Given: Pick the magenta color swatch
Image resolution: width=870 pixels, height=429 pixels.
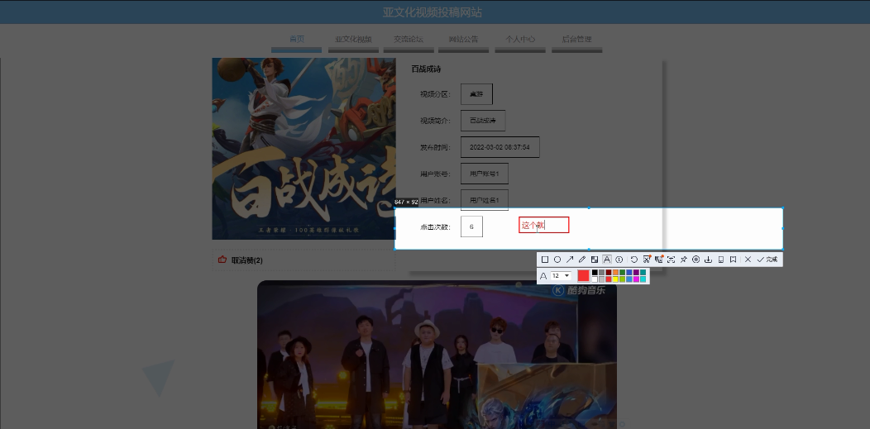Looking at the screenshot, I should (x=636, y=279).
